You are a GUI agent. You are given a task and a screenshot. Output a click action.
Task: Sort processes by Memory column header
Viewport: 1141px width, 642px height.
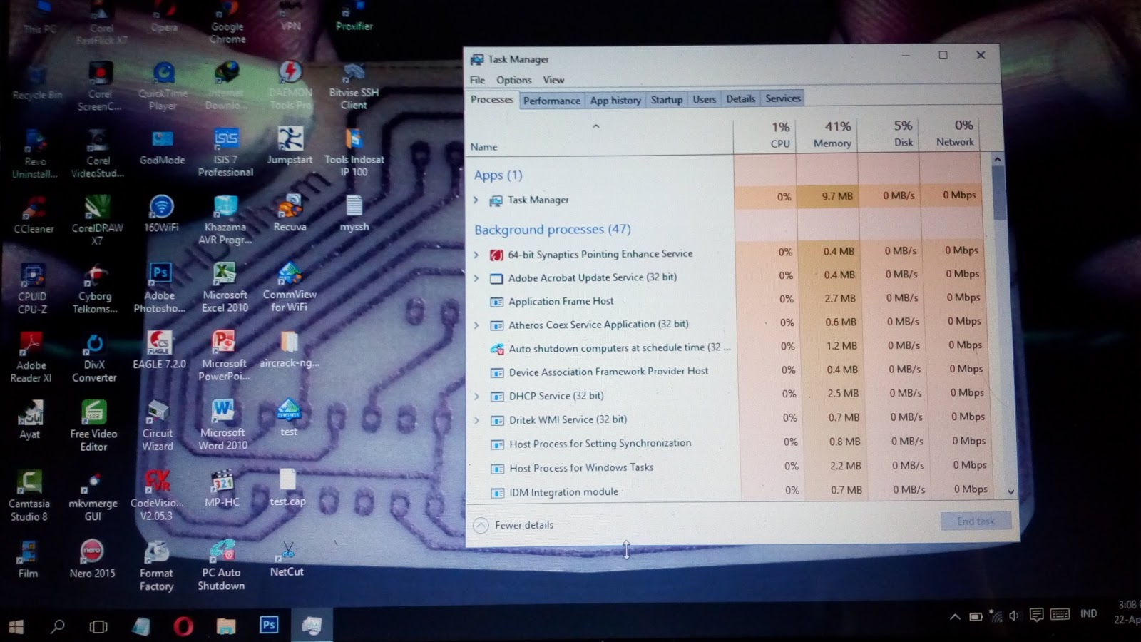(x=827, y=134)
